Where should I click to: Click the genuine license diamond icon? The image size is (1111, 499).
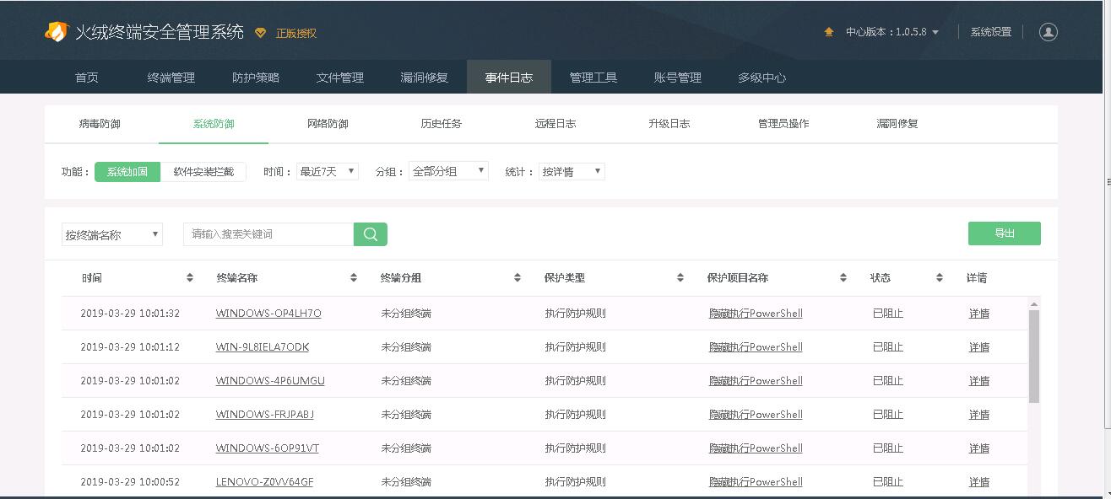[260, 33]
